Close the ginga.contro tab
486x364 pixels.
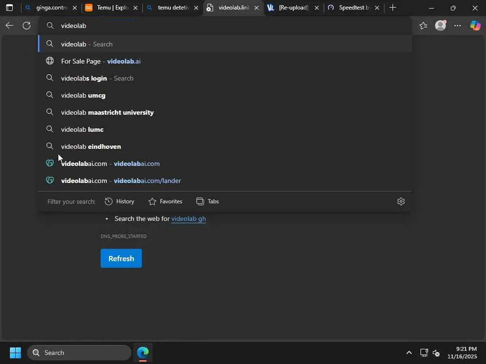[75, 8]
